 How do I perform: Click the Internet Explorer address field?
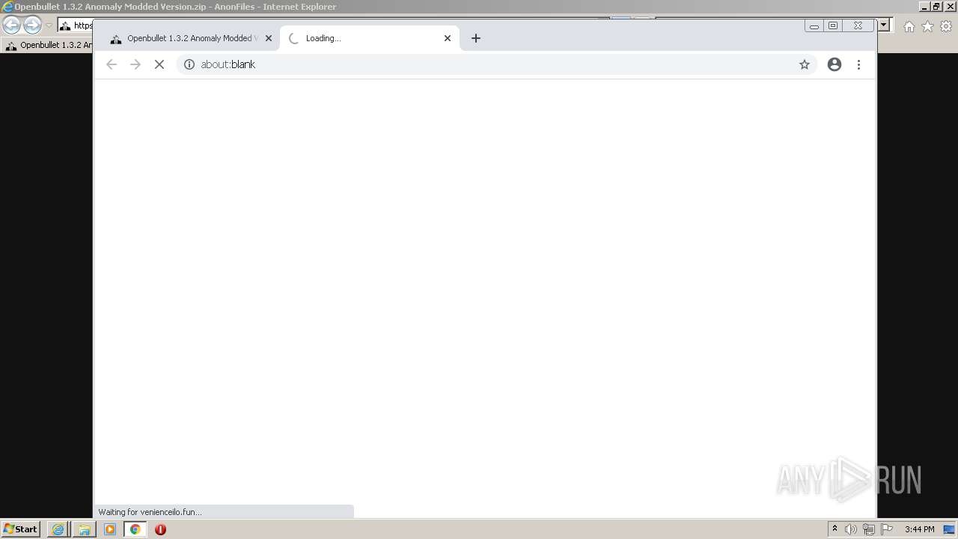(76, 25)
